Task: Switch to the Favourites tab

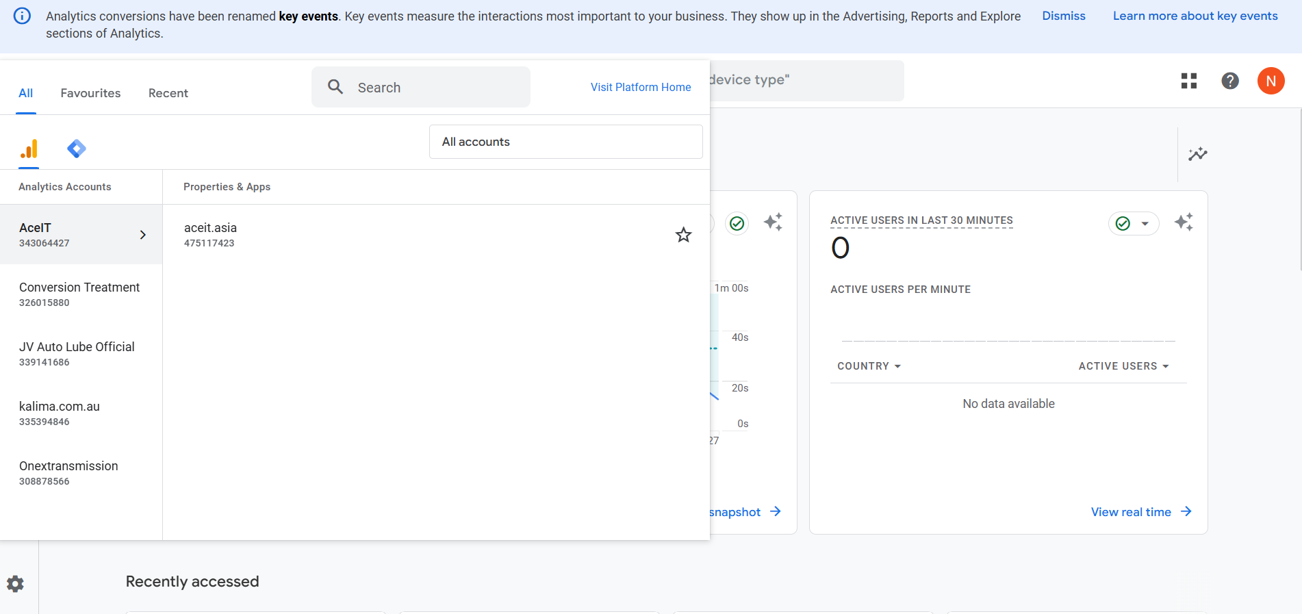Action: pos(90,93)
